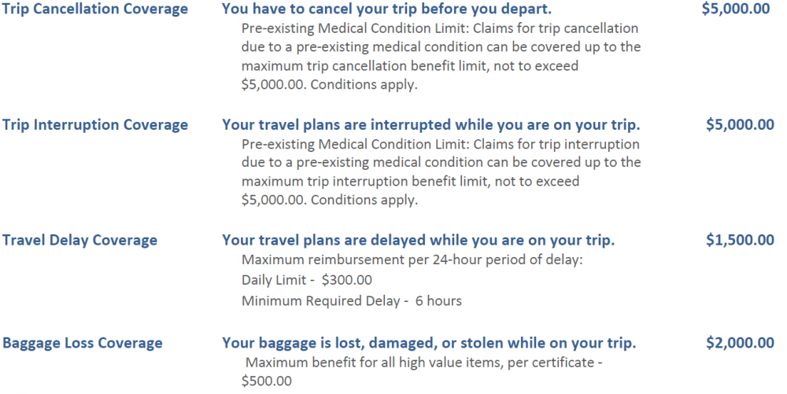Click the Trip Interruption $5,000.00 amount

point(740,124)
